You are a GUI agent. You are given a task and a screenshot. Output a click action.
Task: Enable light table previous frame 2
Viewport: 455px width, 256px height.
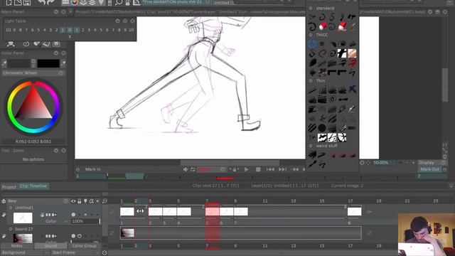click(57, 30)
